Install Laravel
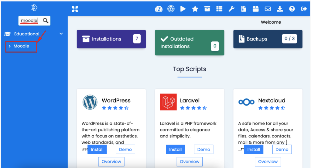The height and width of the screenshot is (168, 311). click(175, 150)
